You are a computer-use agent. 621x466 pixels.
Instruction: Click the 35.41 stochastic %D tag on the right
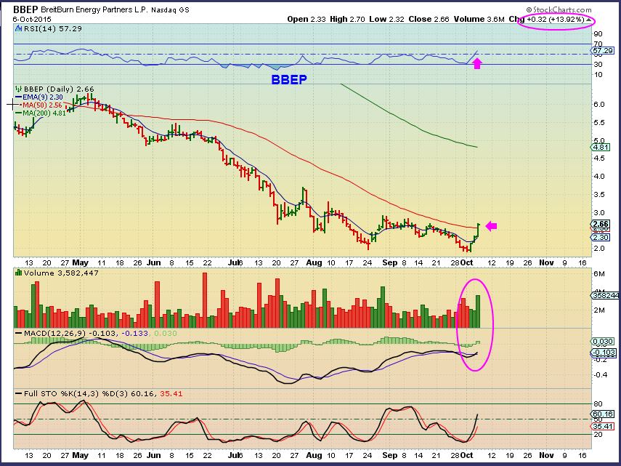tap(603, 426)
